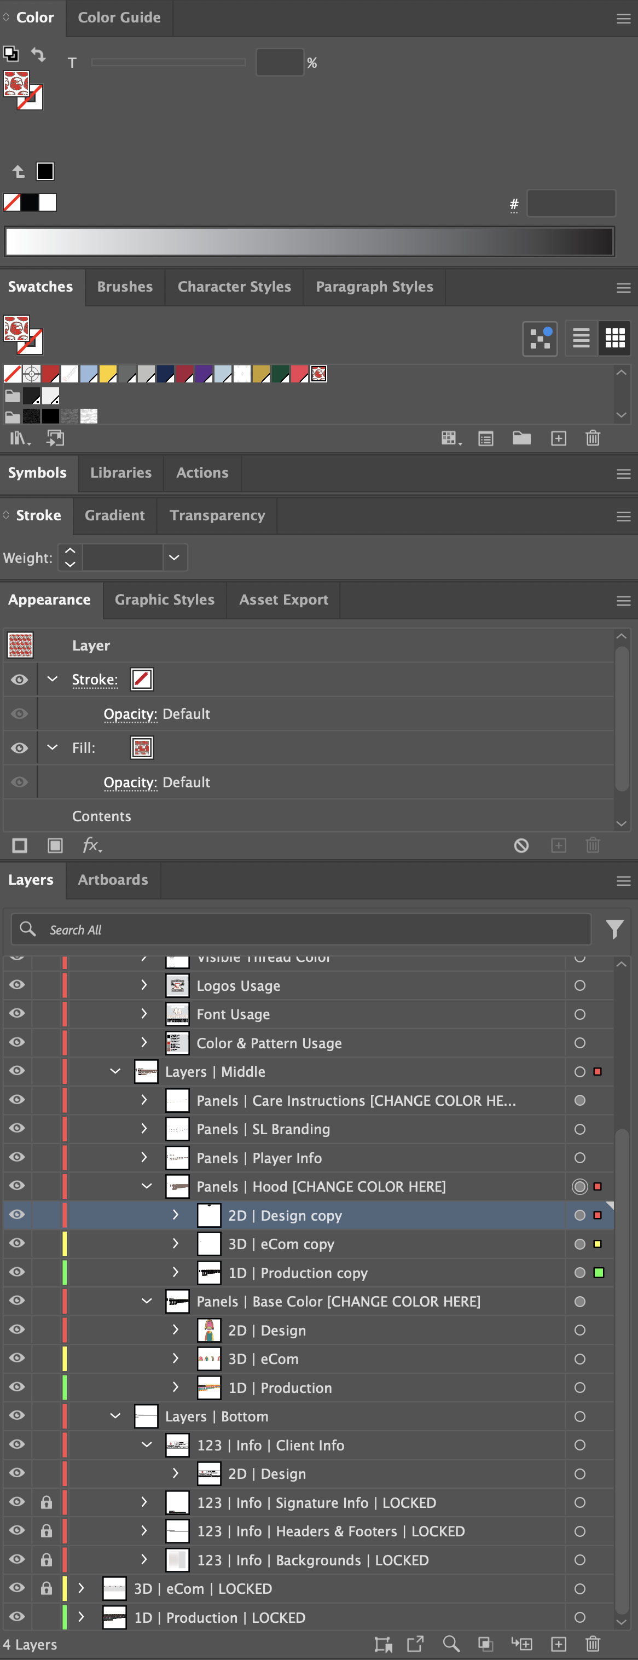Click the Delete Selection trash icon in Layers
The image size is (638, 1660).
coord(592,1644)
